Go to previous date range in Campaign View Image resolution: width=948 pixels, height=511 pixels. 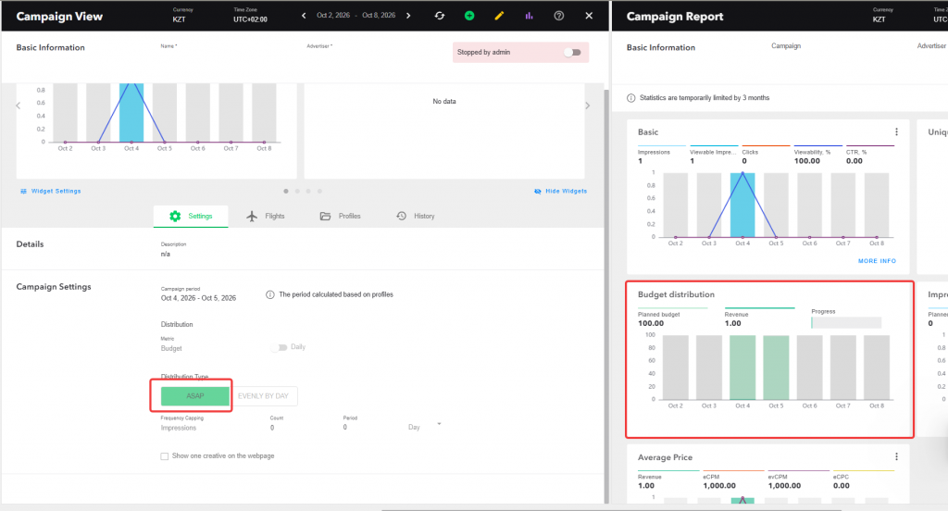[x=304, y=16]
